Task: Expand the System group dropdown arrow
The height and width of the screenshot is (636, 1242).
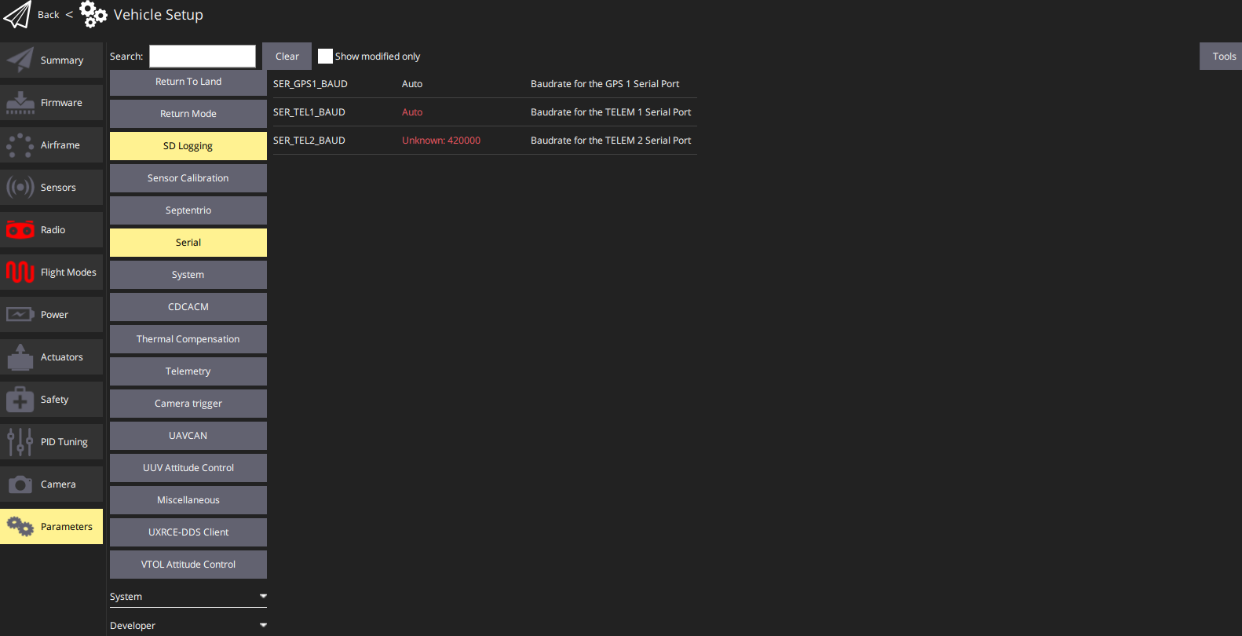Action: point(263,597)
